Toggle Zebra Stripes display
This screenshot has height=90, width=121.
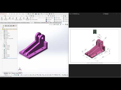(49, 19)
